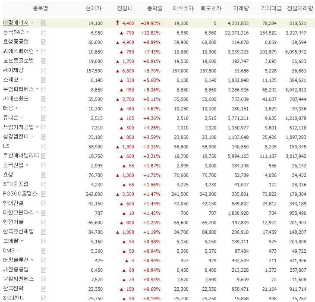Open the 한국조선해양 stock link
The height and width of the screenshot is (302, 315).
(x=19, y=232)
